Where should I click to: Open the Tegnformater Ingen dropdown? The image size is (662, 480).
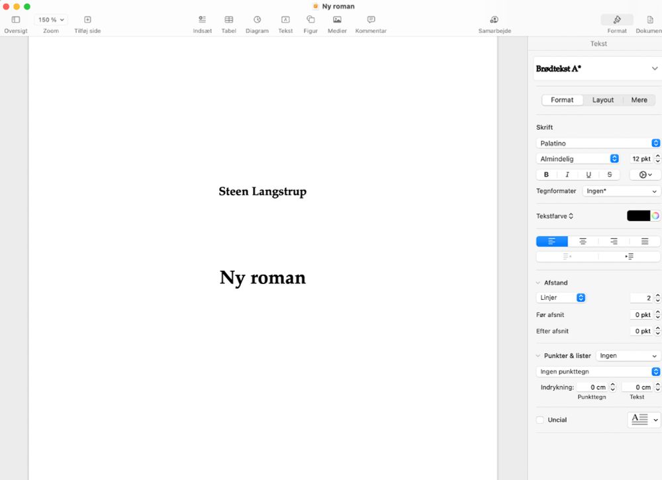point(621,191)
